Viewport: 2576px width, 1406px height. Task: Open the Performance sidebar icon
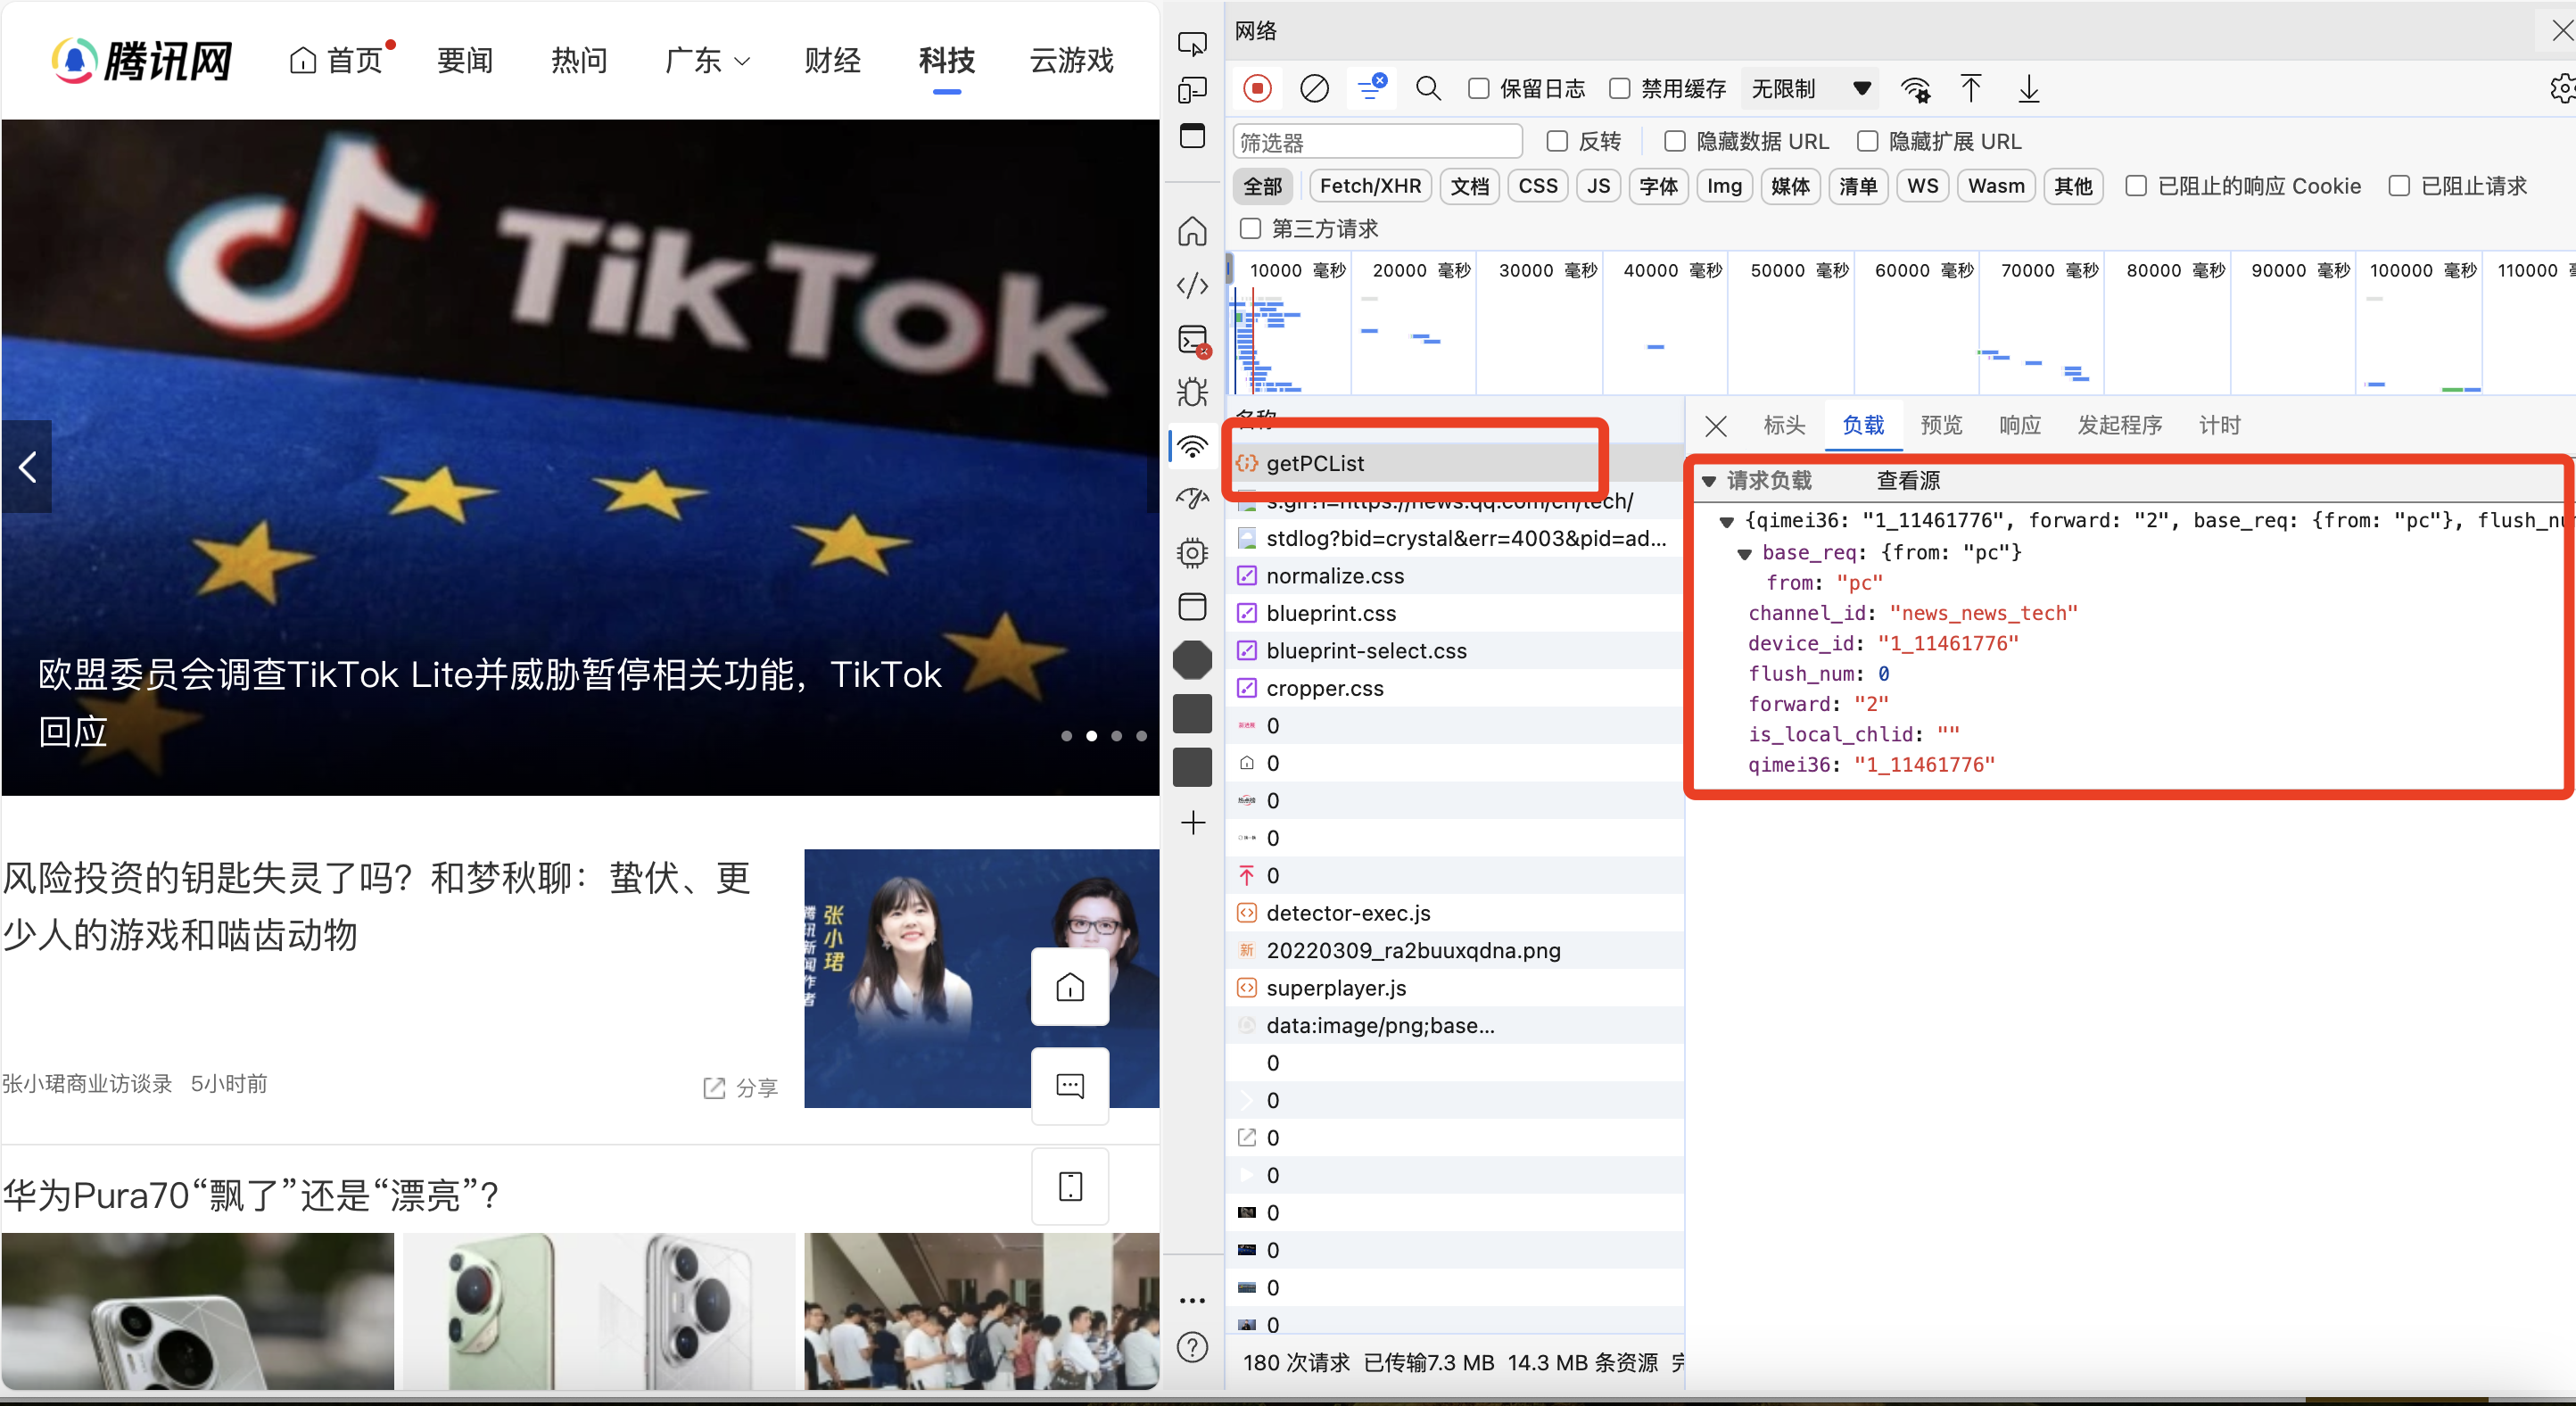[x=1192, y=498]
